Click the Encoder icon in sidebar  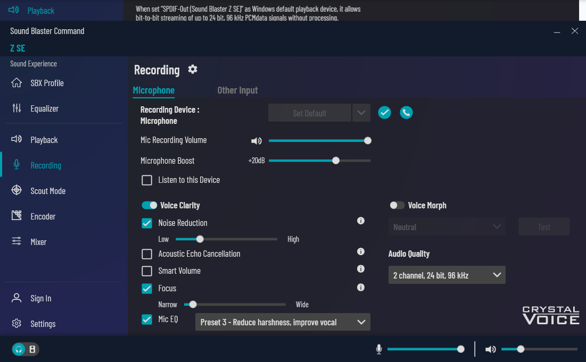point(16,215)
